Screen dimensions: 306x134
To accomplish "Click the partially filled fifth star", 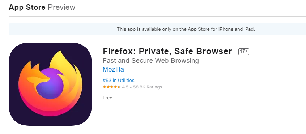I will pos(119,87).
